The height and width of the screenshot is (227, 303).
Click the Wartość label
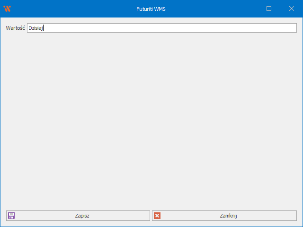tap(15, 28)
